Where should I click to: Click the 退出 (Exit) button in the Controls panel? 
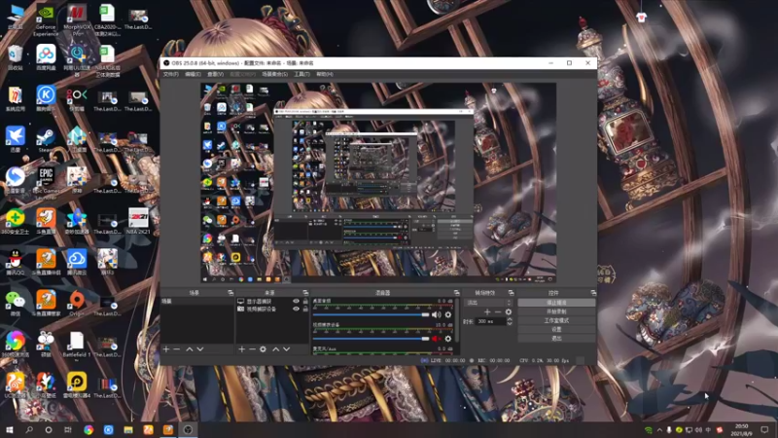556,338
